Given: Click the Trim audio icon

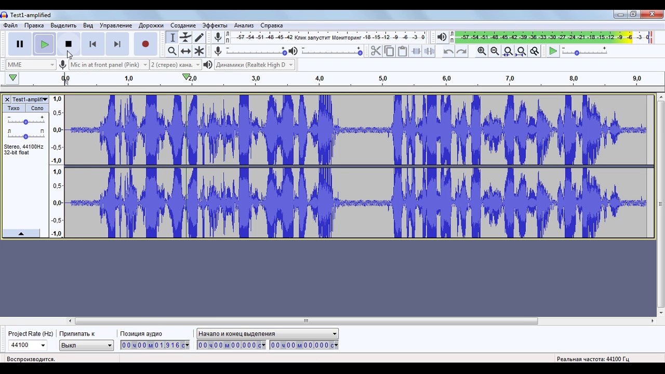Looking at the screenshot, I should (416, 51).
